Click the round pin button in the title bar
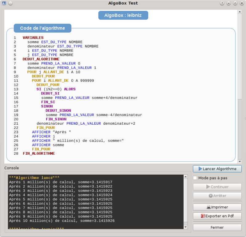This screenshot has width=246, height=237. pyautogui.click(x=10, y=3)
